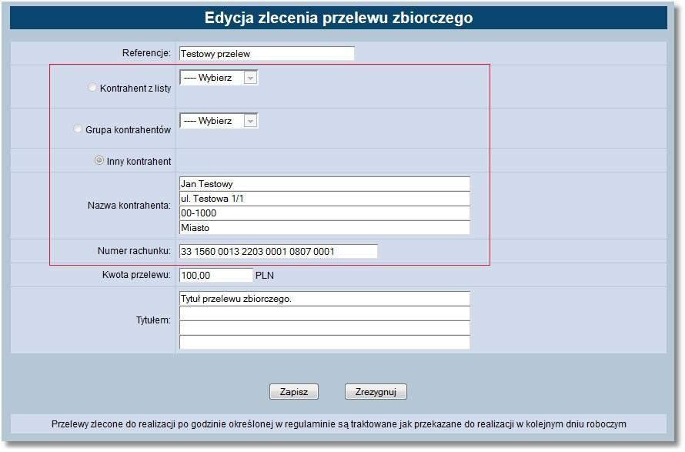
Task: Click the Numer rachunku label
Action: (x=134, y=251)
